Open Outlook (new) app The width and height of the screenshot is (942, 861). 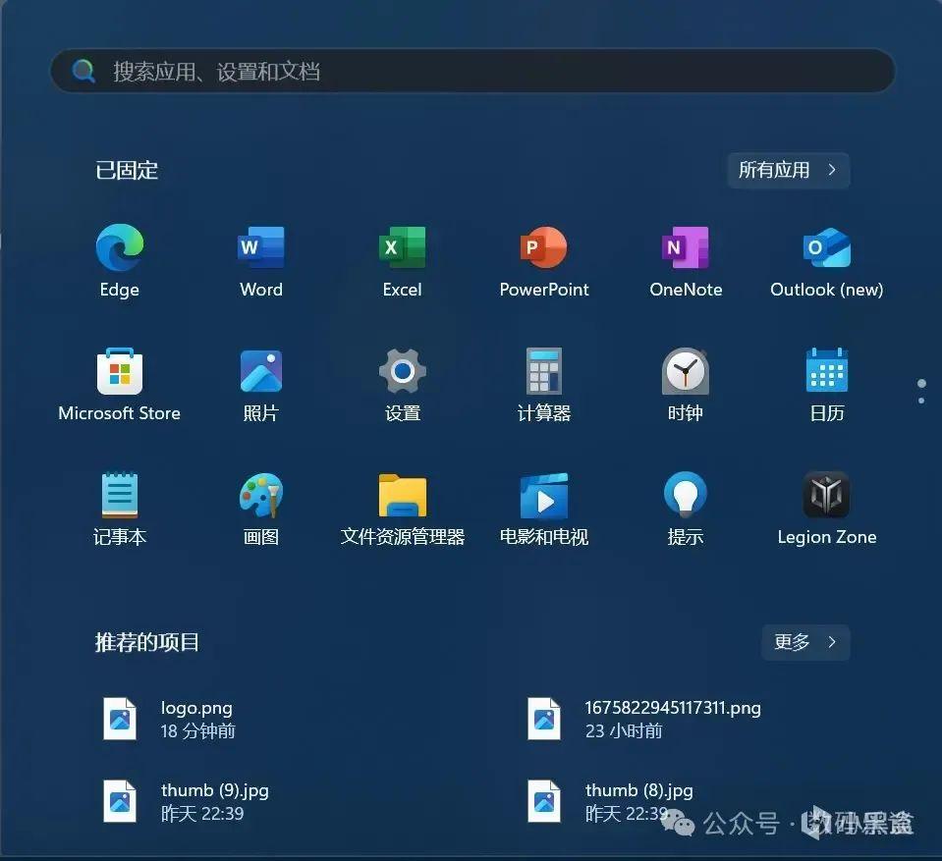(x=827, y=247)
